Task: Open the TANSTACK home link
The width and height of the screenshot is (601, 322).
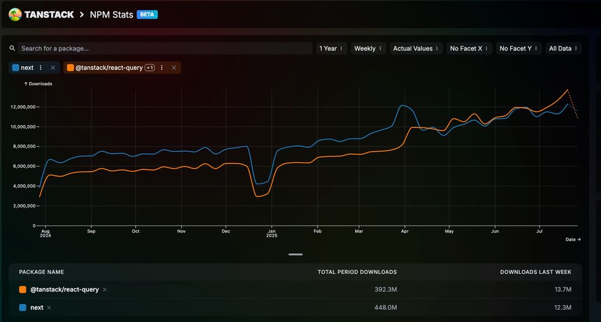Action: [49, 14]
